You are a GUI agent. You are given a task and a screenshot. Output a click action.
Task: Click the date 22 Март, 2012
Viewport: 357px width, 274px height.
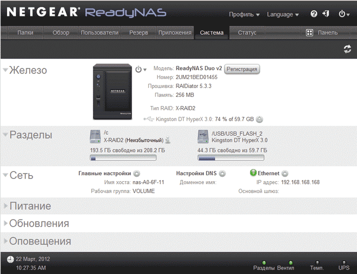(x=33, y=259)
